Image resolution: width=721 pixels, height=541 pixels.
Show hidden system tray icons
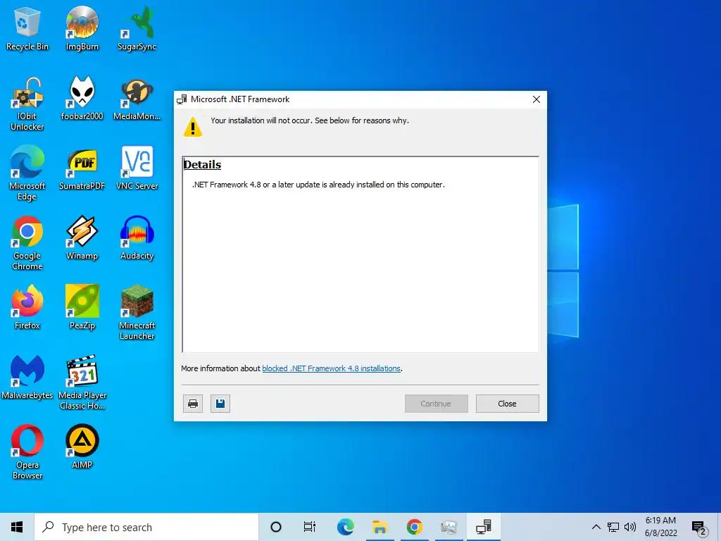[x=596, y=527]
